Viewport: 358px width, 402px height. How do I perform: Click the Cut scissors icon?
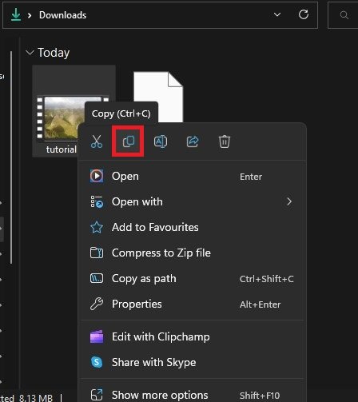(x=97, y=141)
